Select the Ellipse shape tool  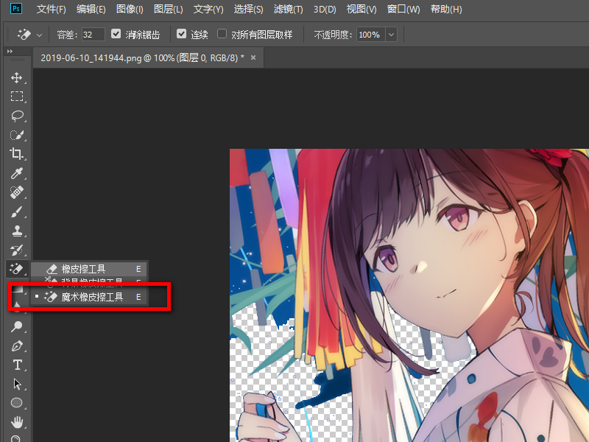(x=16, y=403)
